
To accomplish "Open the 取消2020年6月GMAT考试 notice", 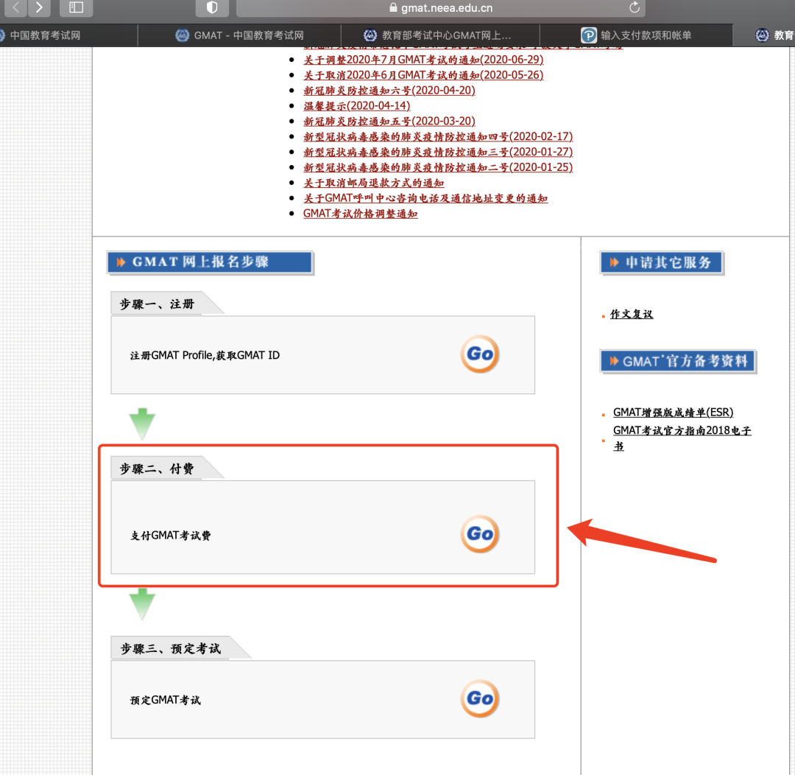I will [423, 75].
